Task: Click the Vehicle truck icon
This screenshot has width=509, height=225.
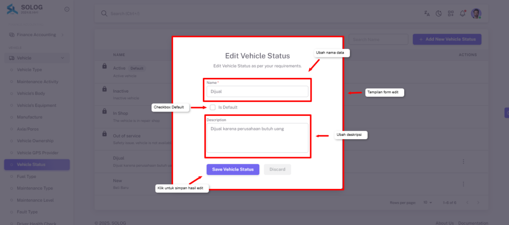Action: point(12,58)
